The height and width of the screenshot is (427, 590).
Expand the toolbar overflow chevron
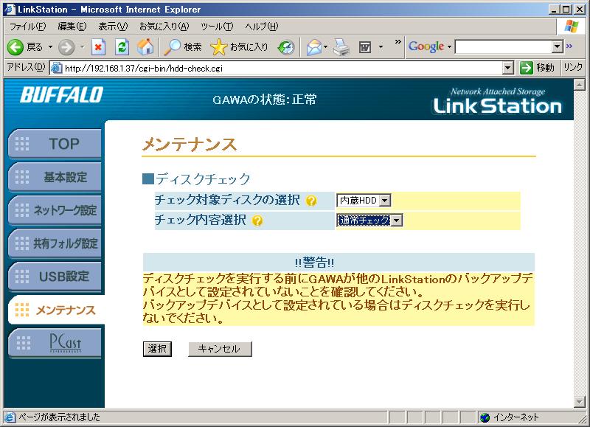(x=398, y=42)
